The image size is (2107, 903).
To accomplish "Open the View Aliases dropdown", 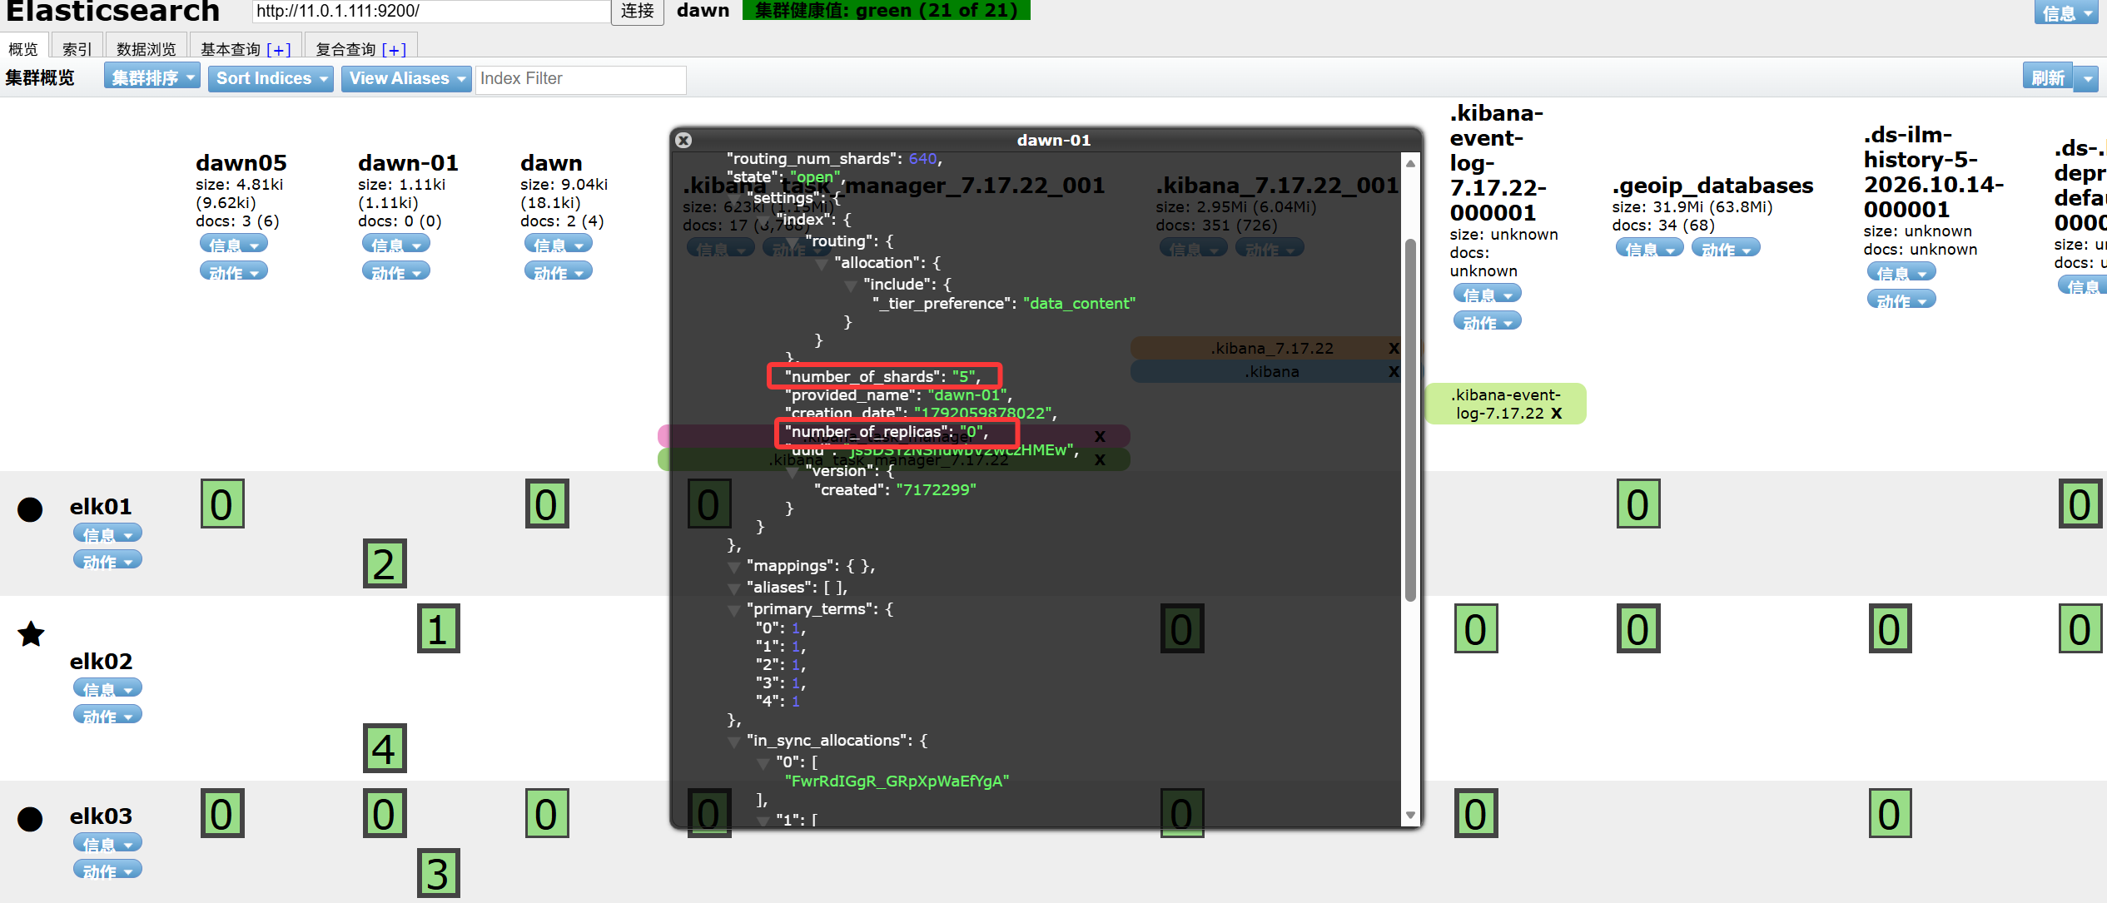I will pos(406,78).
